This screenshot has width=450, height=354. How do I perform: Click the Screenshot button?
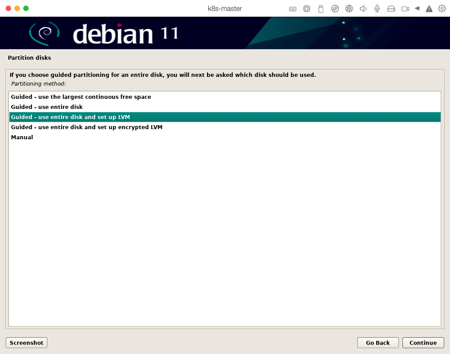pos(26,343)
